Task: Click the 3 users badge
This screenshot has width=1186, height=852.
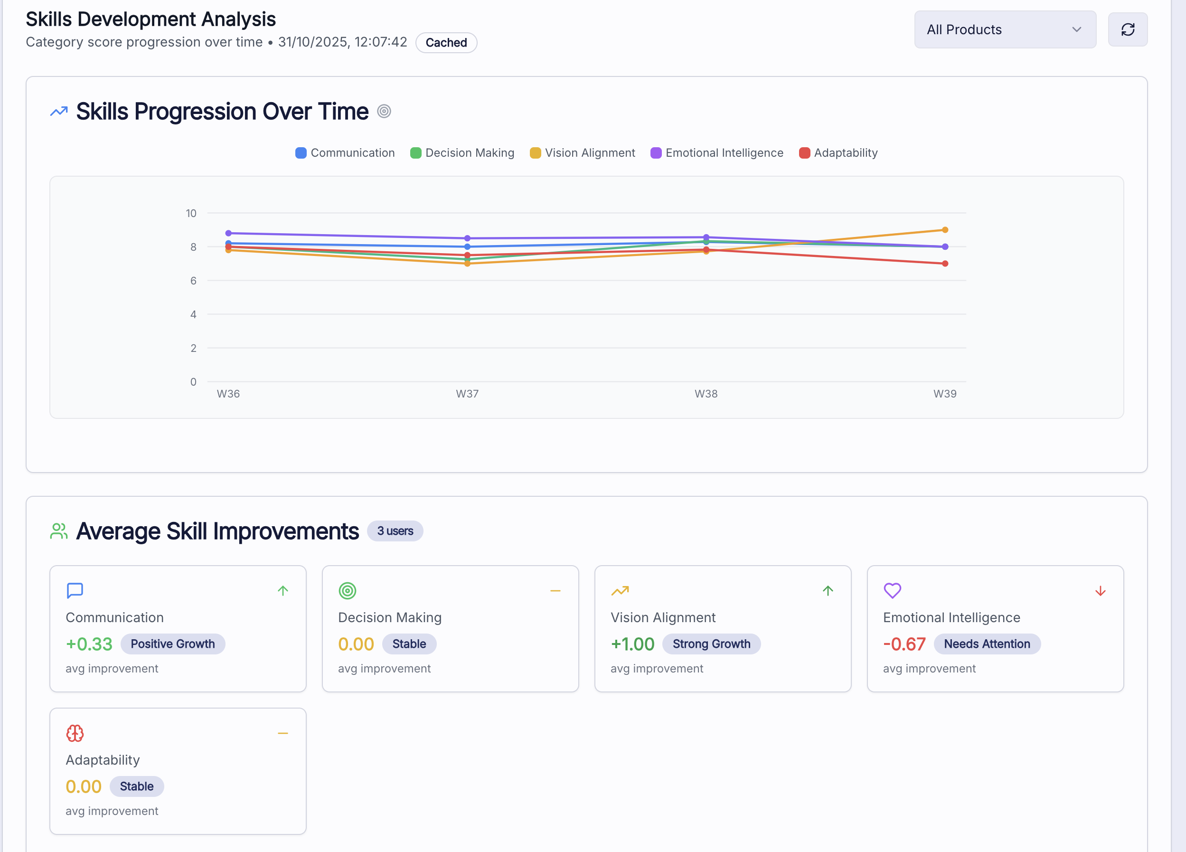Action: [x=395, y=531]
